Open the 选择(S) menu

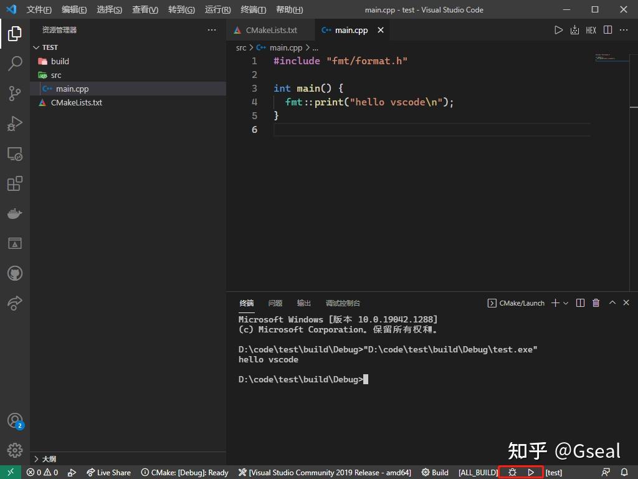point(110,9)
